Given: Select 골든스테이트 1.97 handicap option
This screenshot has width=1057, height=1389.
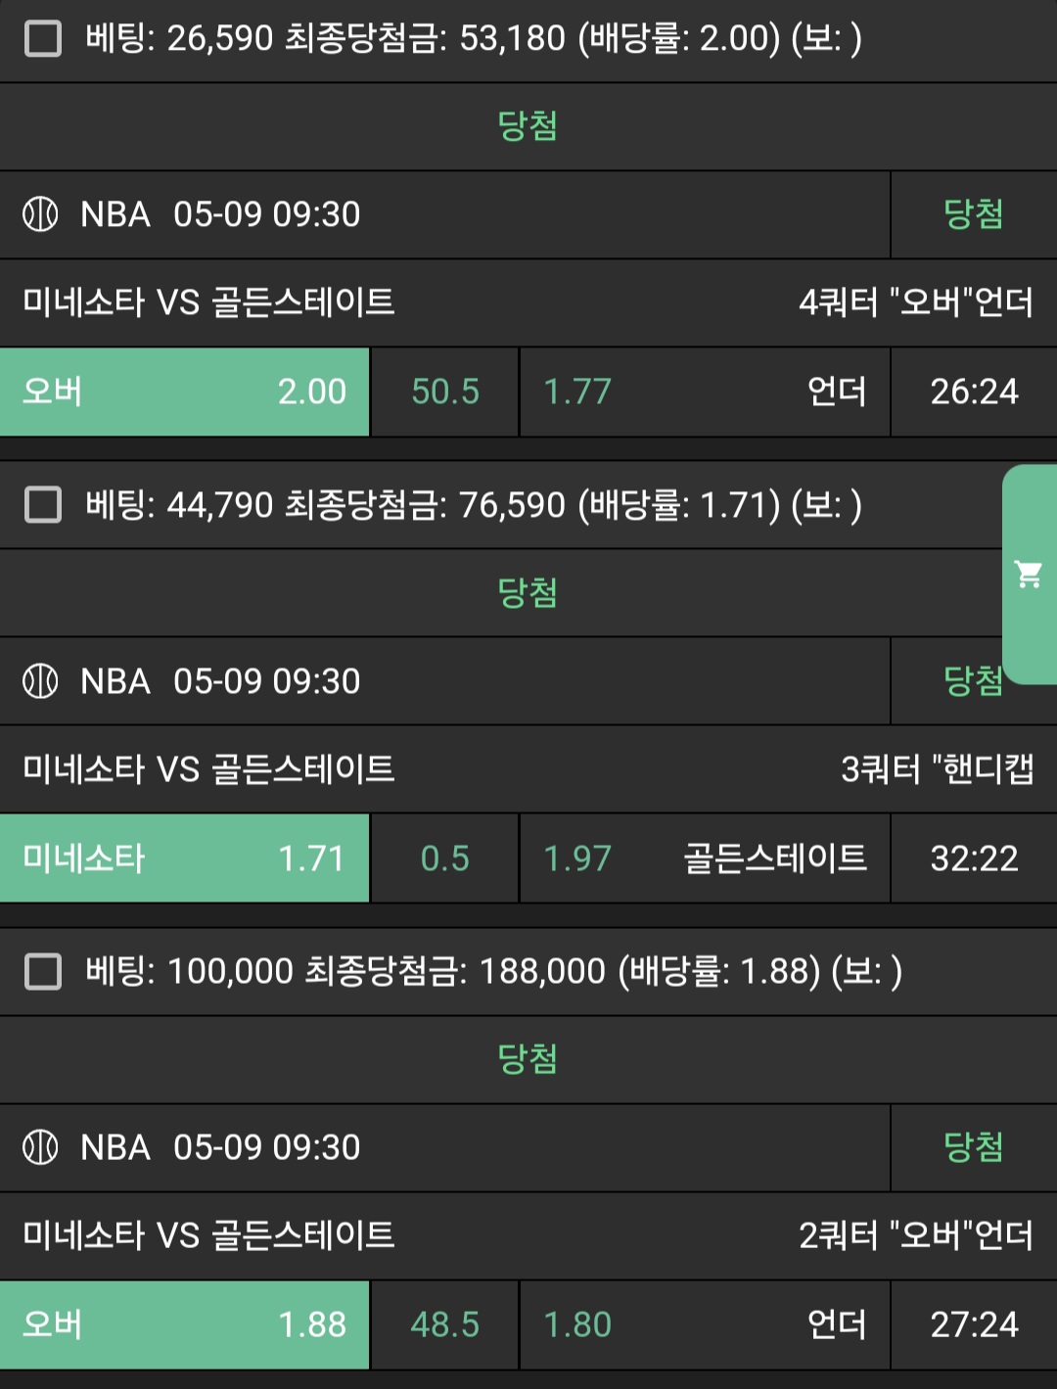Looking at the screenshot, I should coord(705,858).
